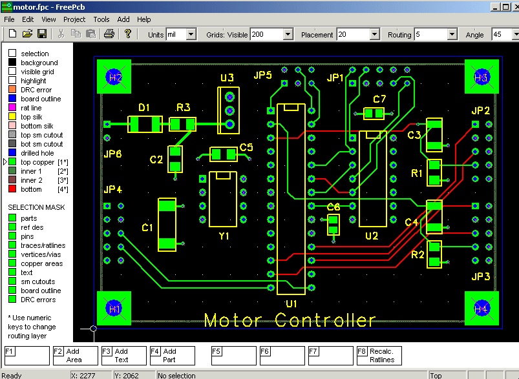Open the Units dropdown
Screen dimensions: 519x379
189,34
